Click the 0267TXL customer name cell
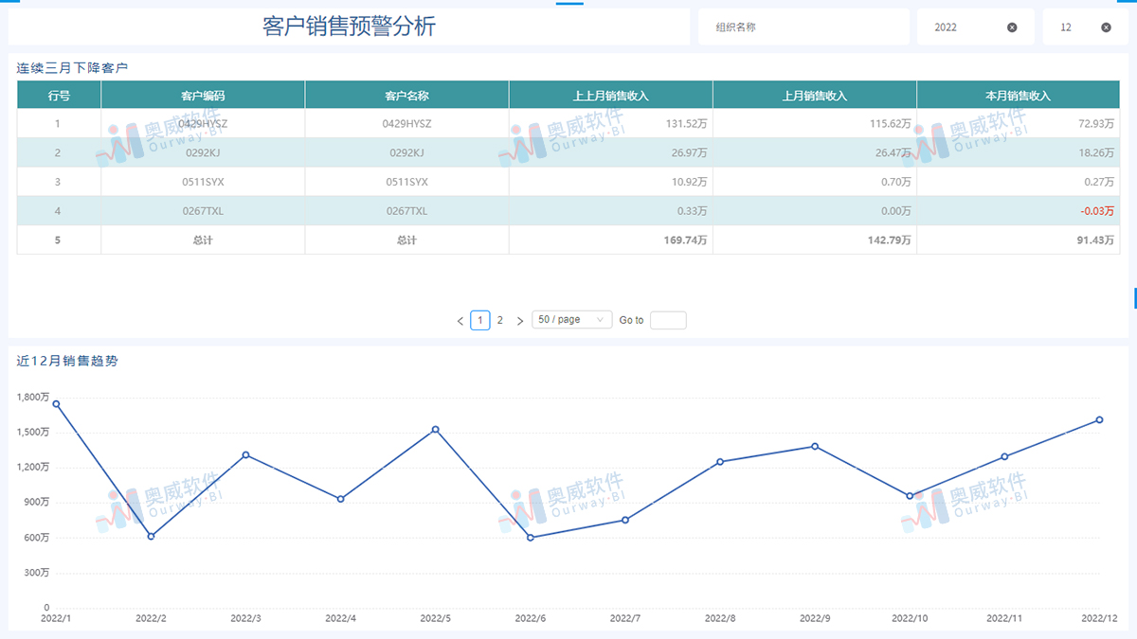Screen dimensions: 1137x639 [x=406, y=211]
